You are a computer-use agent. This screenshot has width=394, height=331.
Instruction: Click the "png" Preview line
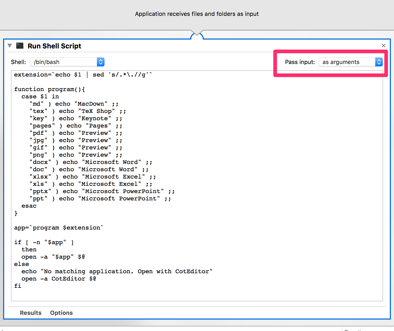pos(76,155)
